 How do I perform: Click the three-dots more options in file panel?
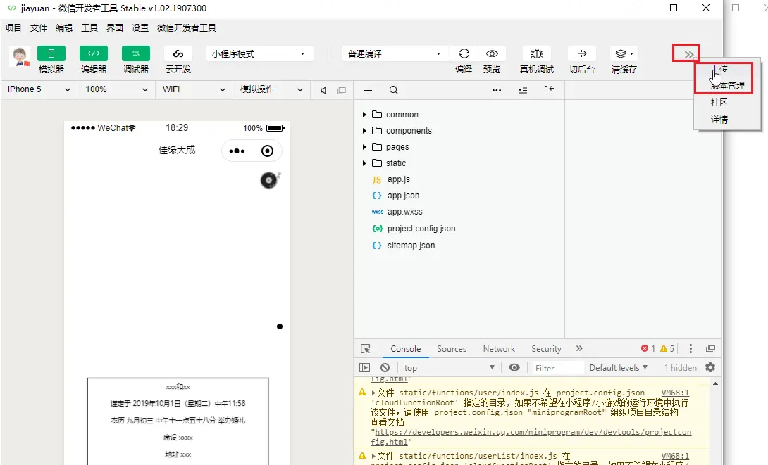tap(497, 90)
